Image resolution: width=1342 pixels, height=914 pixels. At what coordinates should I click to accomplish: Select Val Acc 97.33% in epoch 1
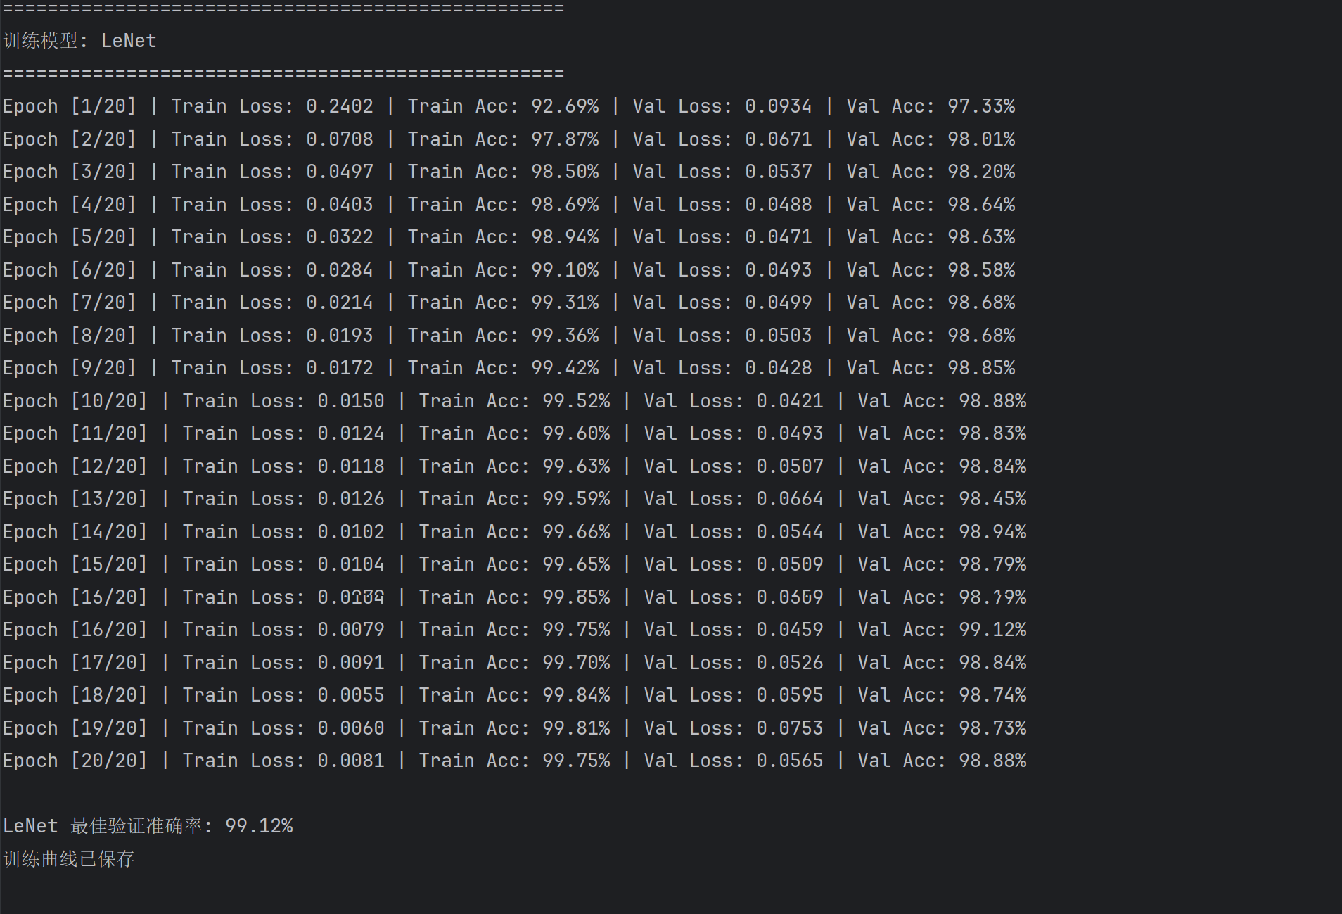[980, 106]
